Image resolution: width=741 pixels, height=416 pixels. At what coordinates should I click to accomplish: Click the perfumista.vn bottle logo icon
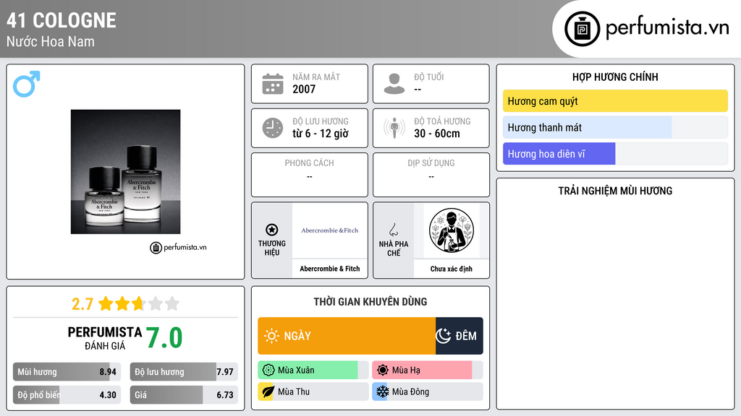tap(582, 29)
